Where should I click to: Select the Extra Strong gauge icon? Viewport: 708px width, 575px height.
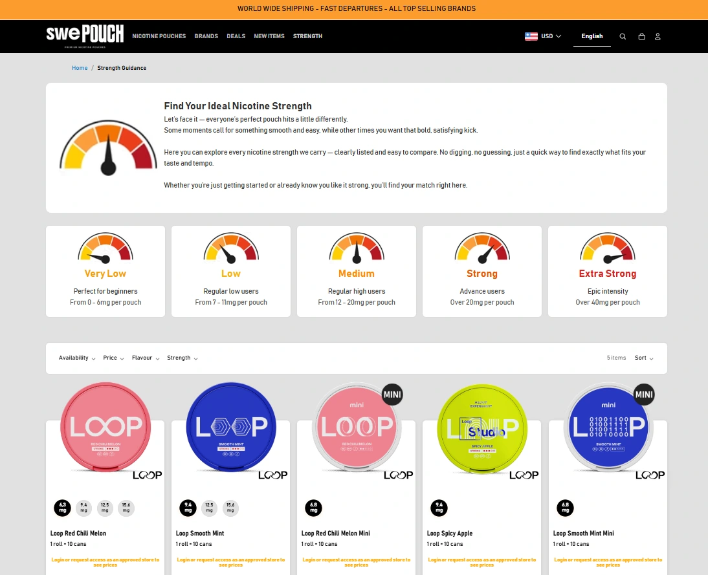[608, 248]
